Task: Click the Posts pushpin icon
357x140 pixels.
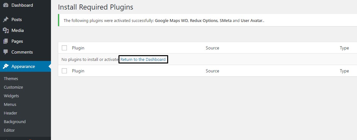Action: point(6,20)
